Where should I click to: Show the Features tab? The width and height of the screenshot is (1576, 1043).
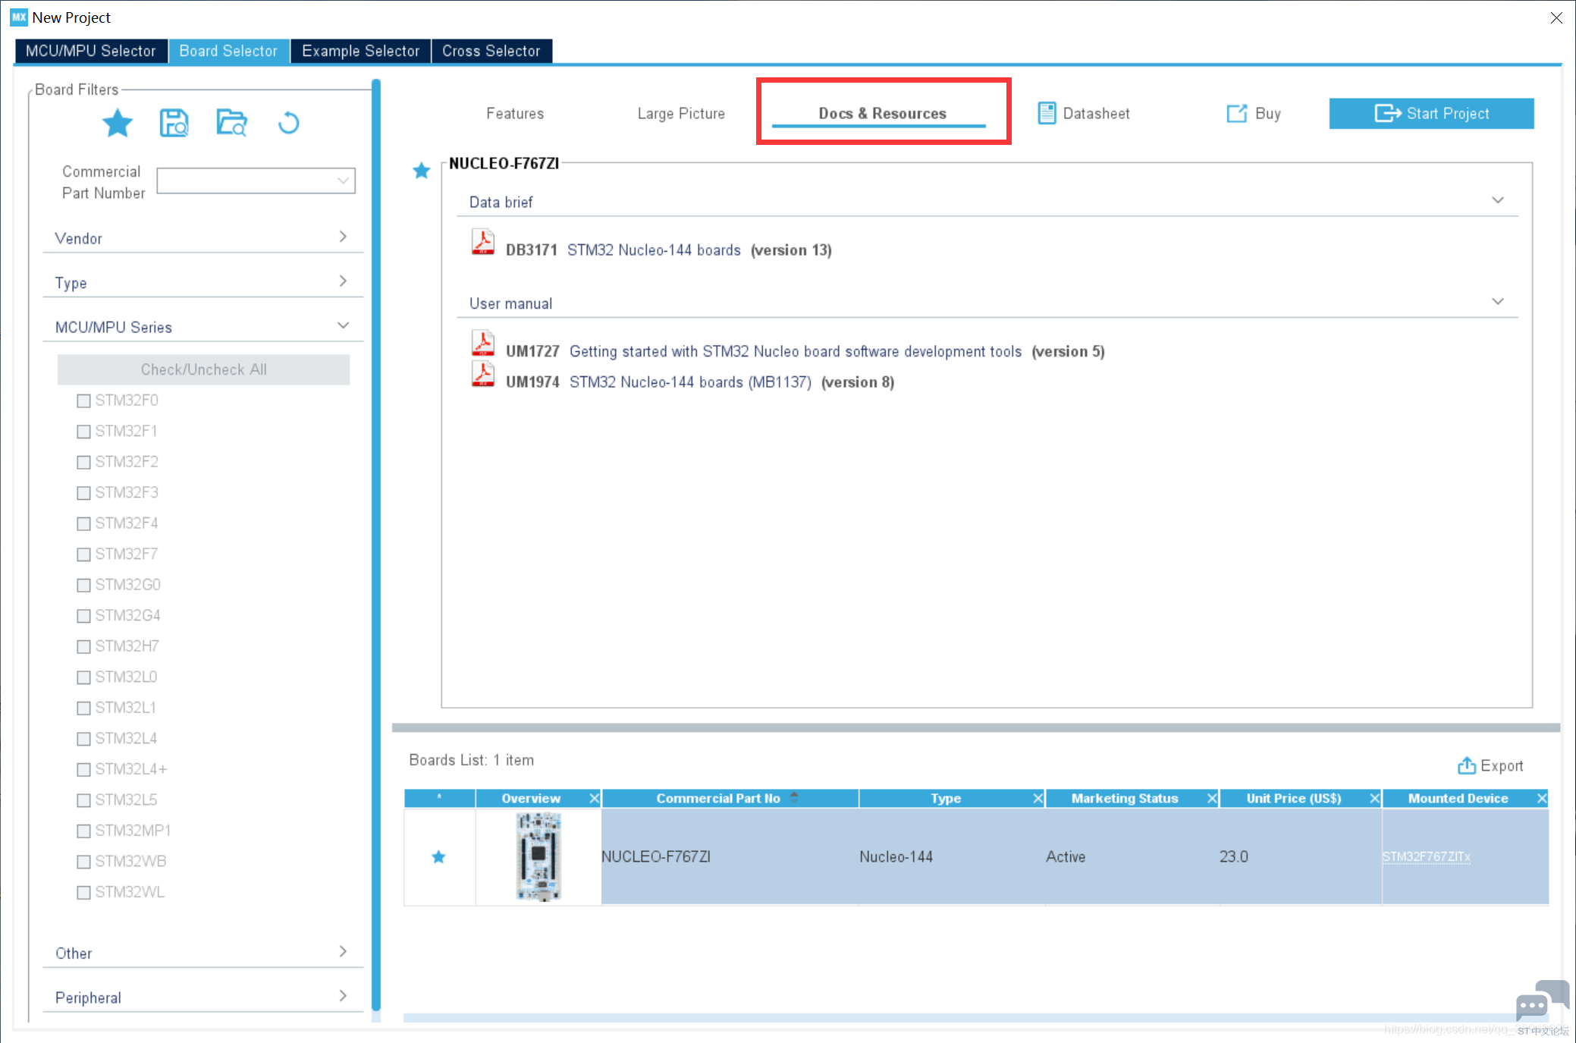515,114
